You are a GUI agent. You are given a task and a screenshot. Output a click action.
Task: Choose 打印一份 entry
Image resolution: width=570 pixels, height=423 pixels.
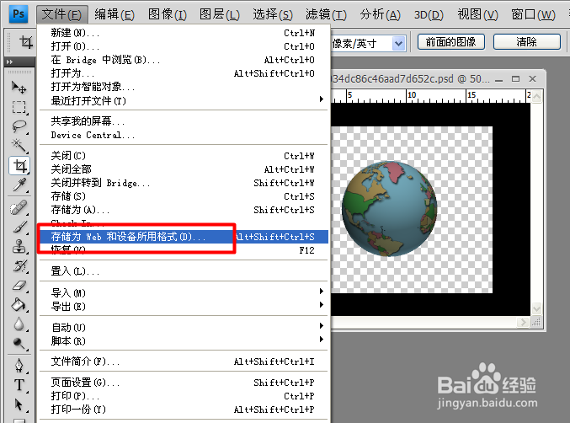(x=184, y=410)
